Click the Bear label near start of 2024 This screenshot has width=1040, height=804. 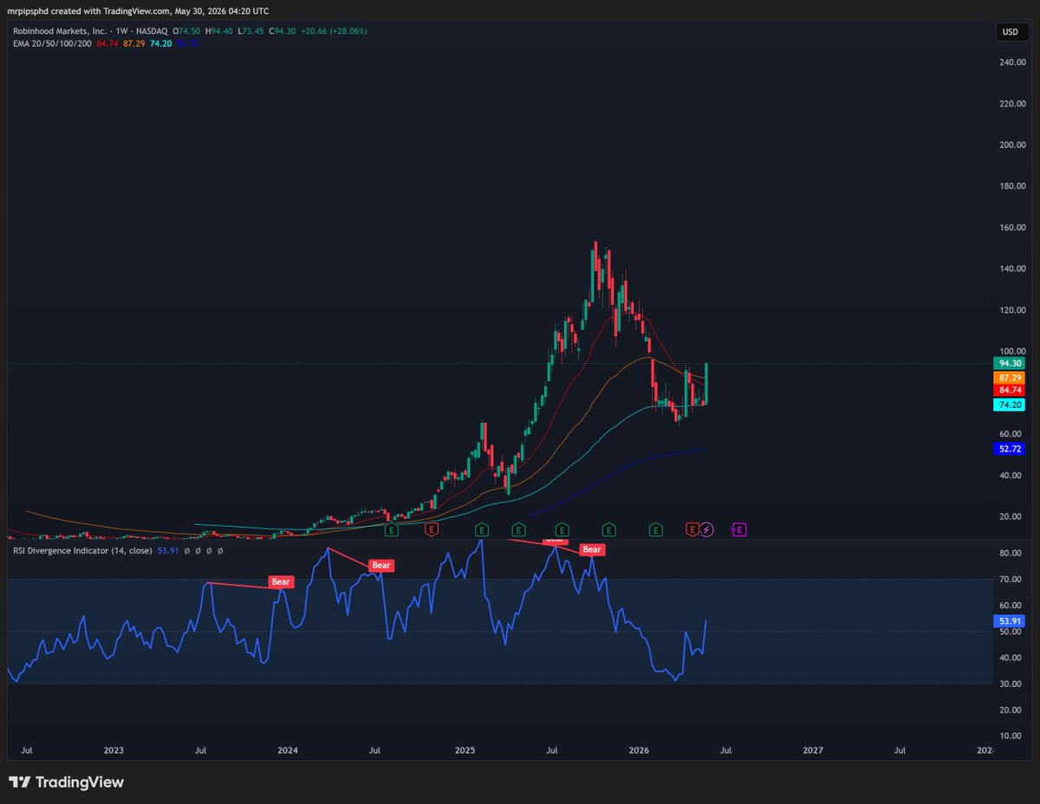[x=281, y=582]
